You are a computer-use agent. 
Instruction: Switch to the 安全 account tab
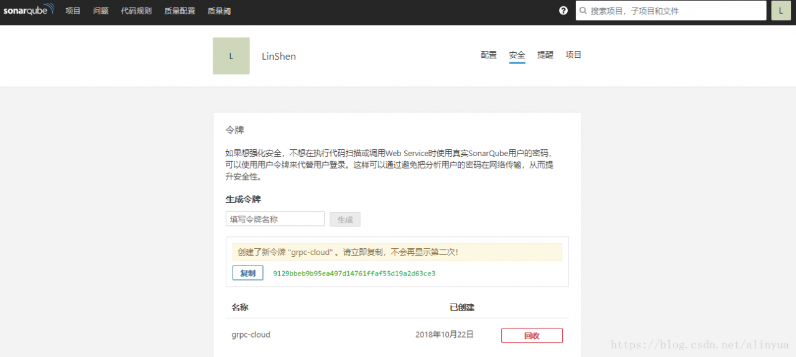517,55
